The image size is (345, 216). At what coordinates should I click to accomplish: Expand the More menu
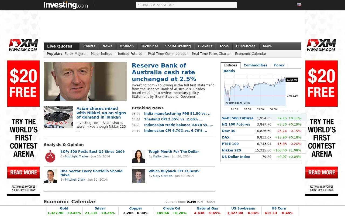(267, 46)
